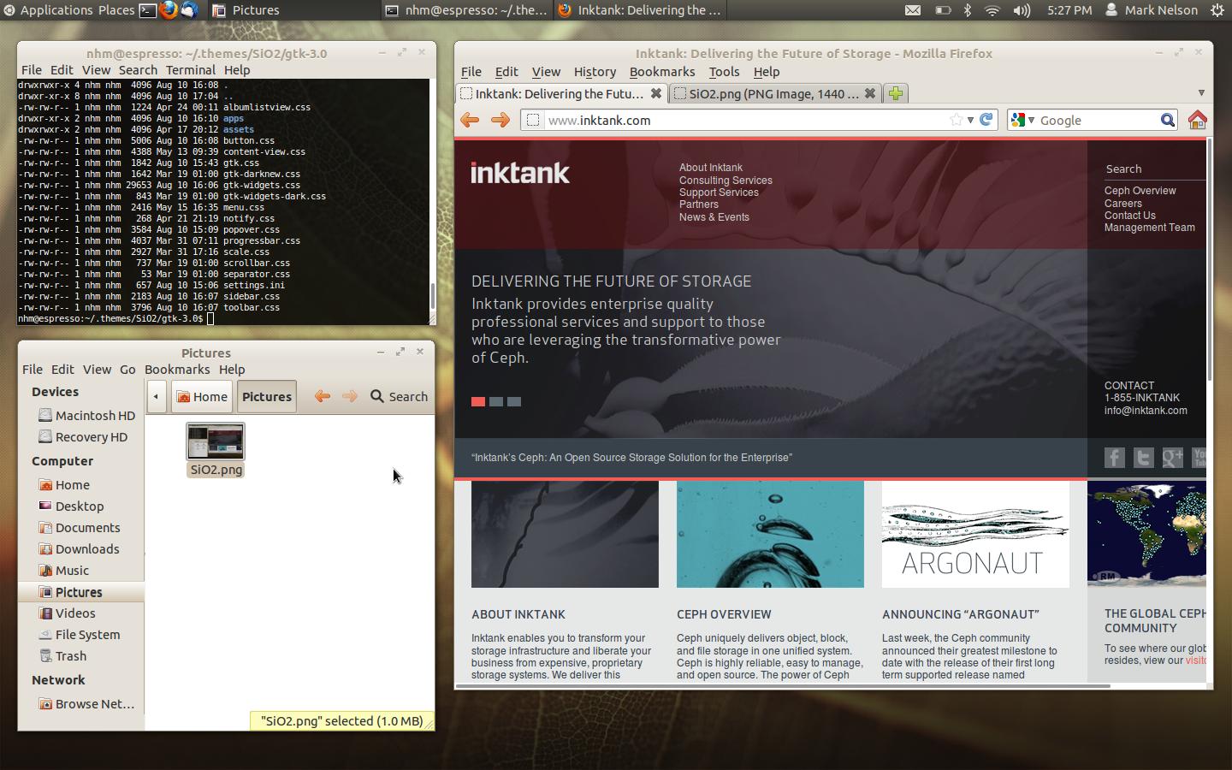Viewport: 1232px width, 770px height.
Task: Open Downloads in the file manager sidebar
Action: click(79, 549)
